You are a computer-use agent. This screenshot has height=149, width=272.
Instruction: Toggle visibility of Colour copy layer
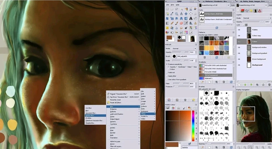239,36
